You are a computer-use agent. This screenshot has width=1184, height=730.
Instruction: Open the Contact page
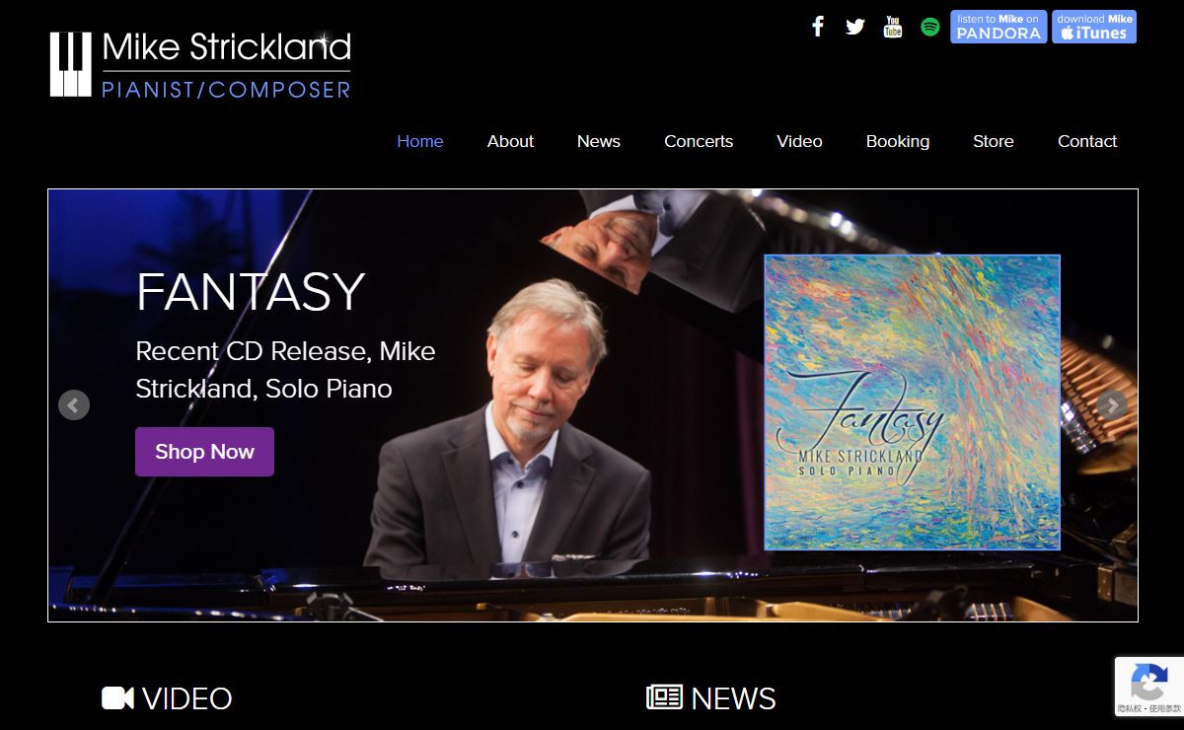[1087, 141]
